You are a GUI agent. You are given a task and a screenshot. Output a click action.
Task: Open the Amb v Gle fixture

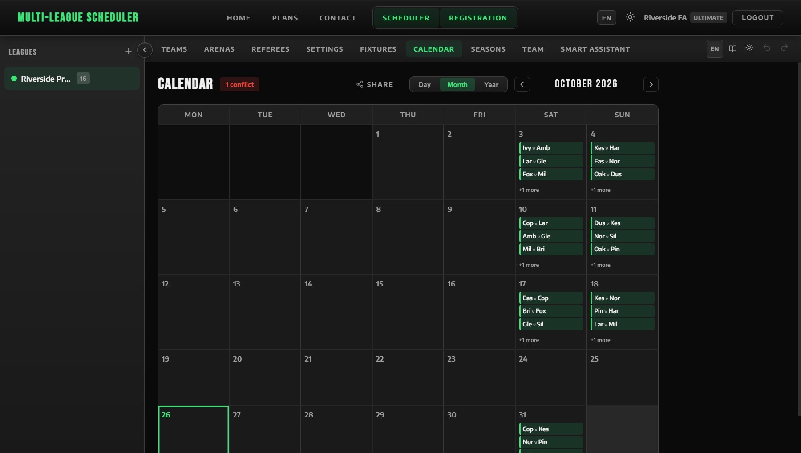point(551,236)
